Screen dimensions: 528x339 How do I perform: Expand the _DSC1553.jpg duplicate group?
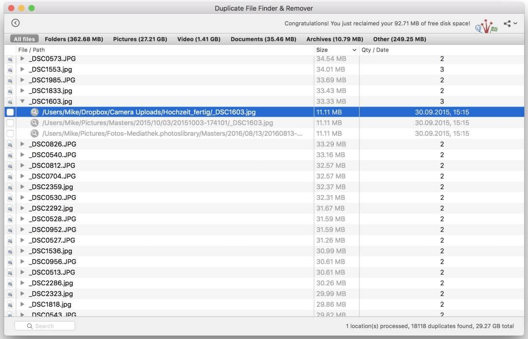pyautogui.click(x=22, y=70)
